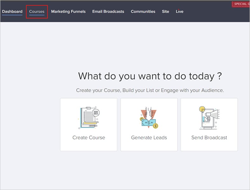
Task: Click the megaphone Send Broadcast icon
Action: click(209, 118)
